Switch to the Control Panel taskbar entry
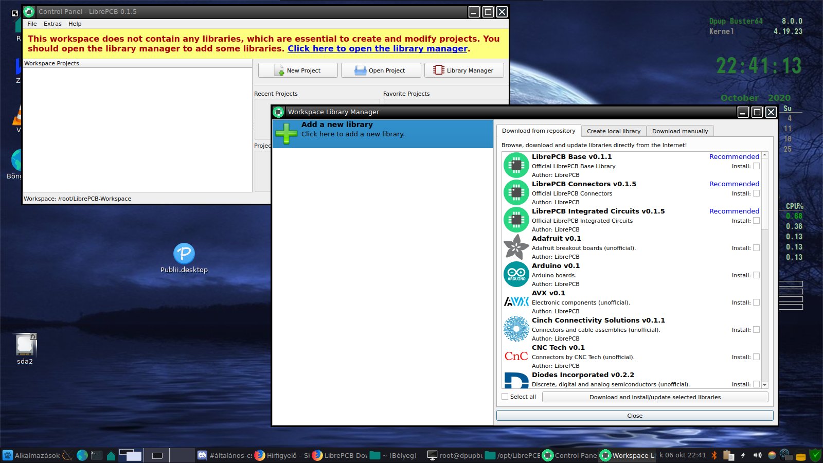This screenshot has height=463, width=823. coord(570,455)
